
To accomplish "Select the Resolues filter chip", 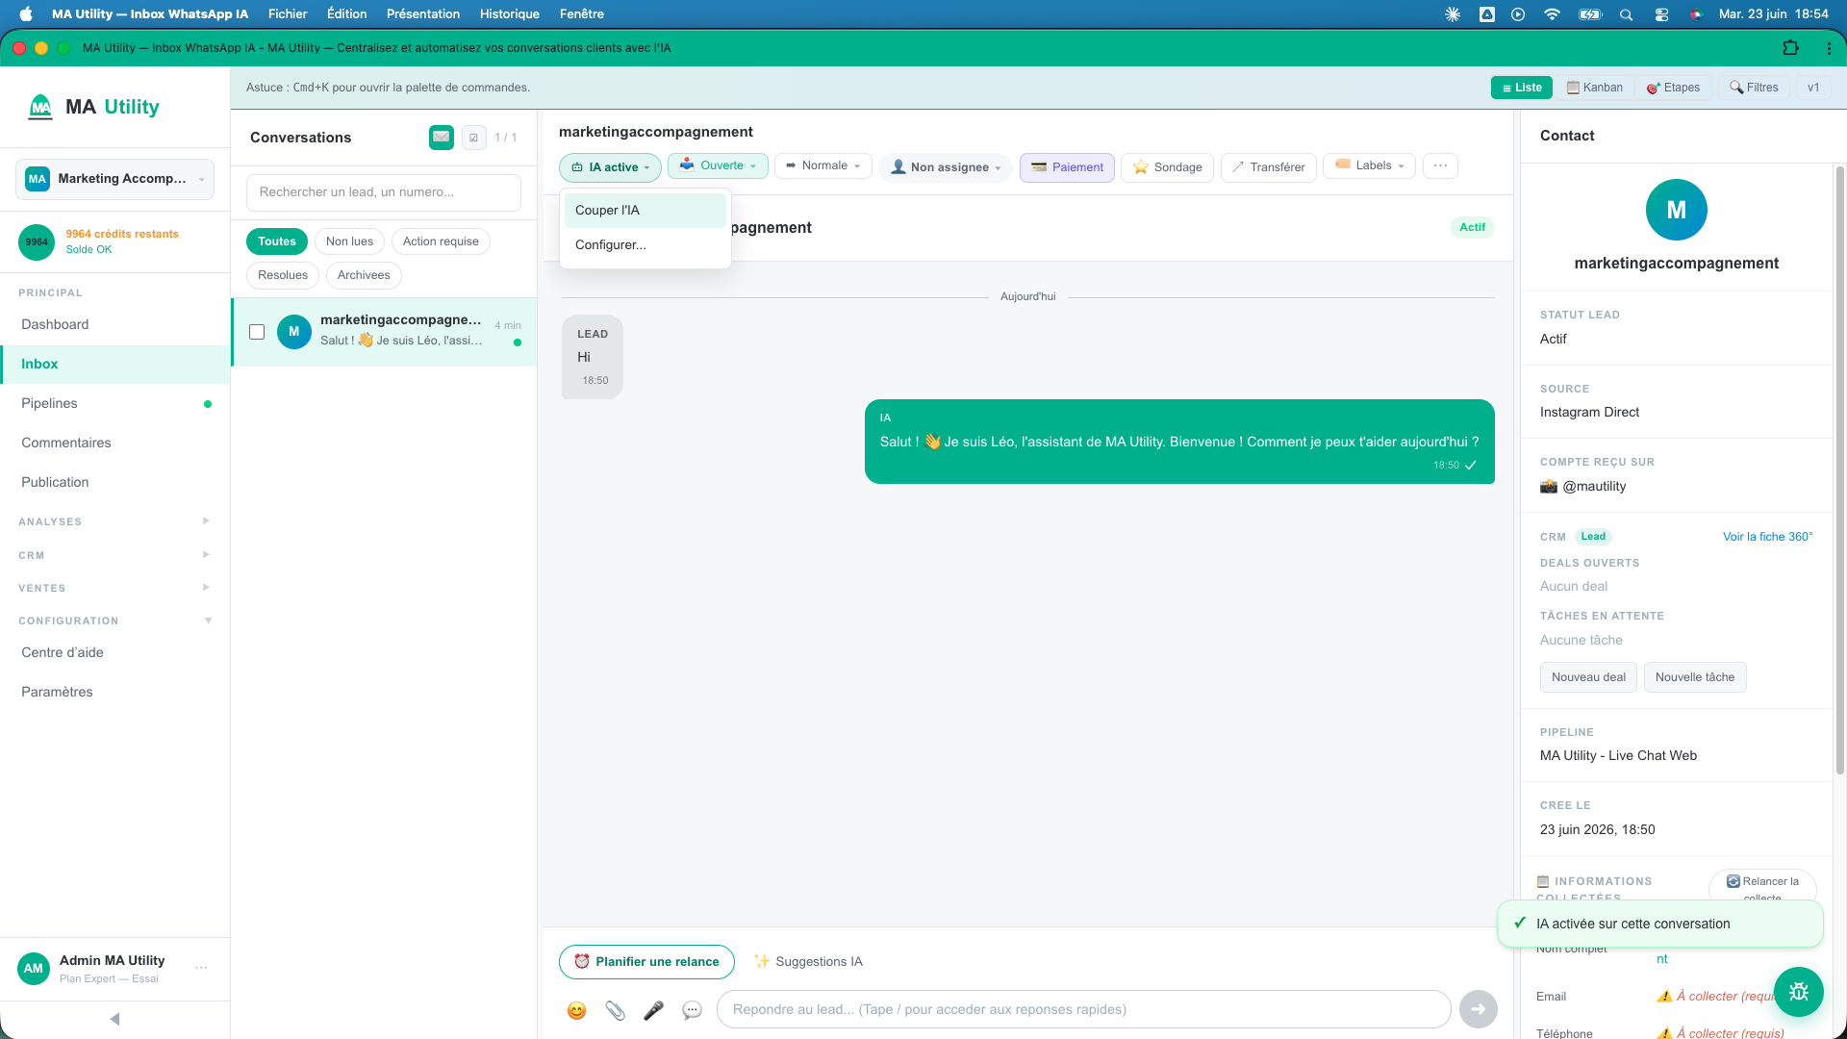I will pos(283,275).
